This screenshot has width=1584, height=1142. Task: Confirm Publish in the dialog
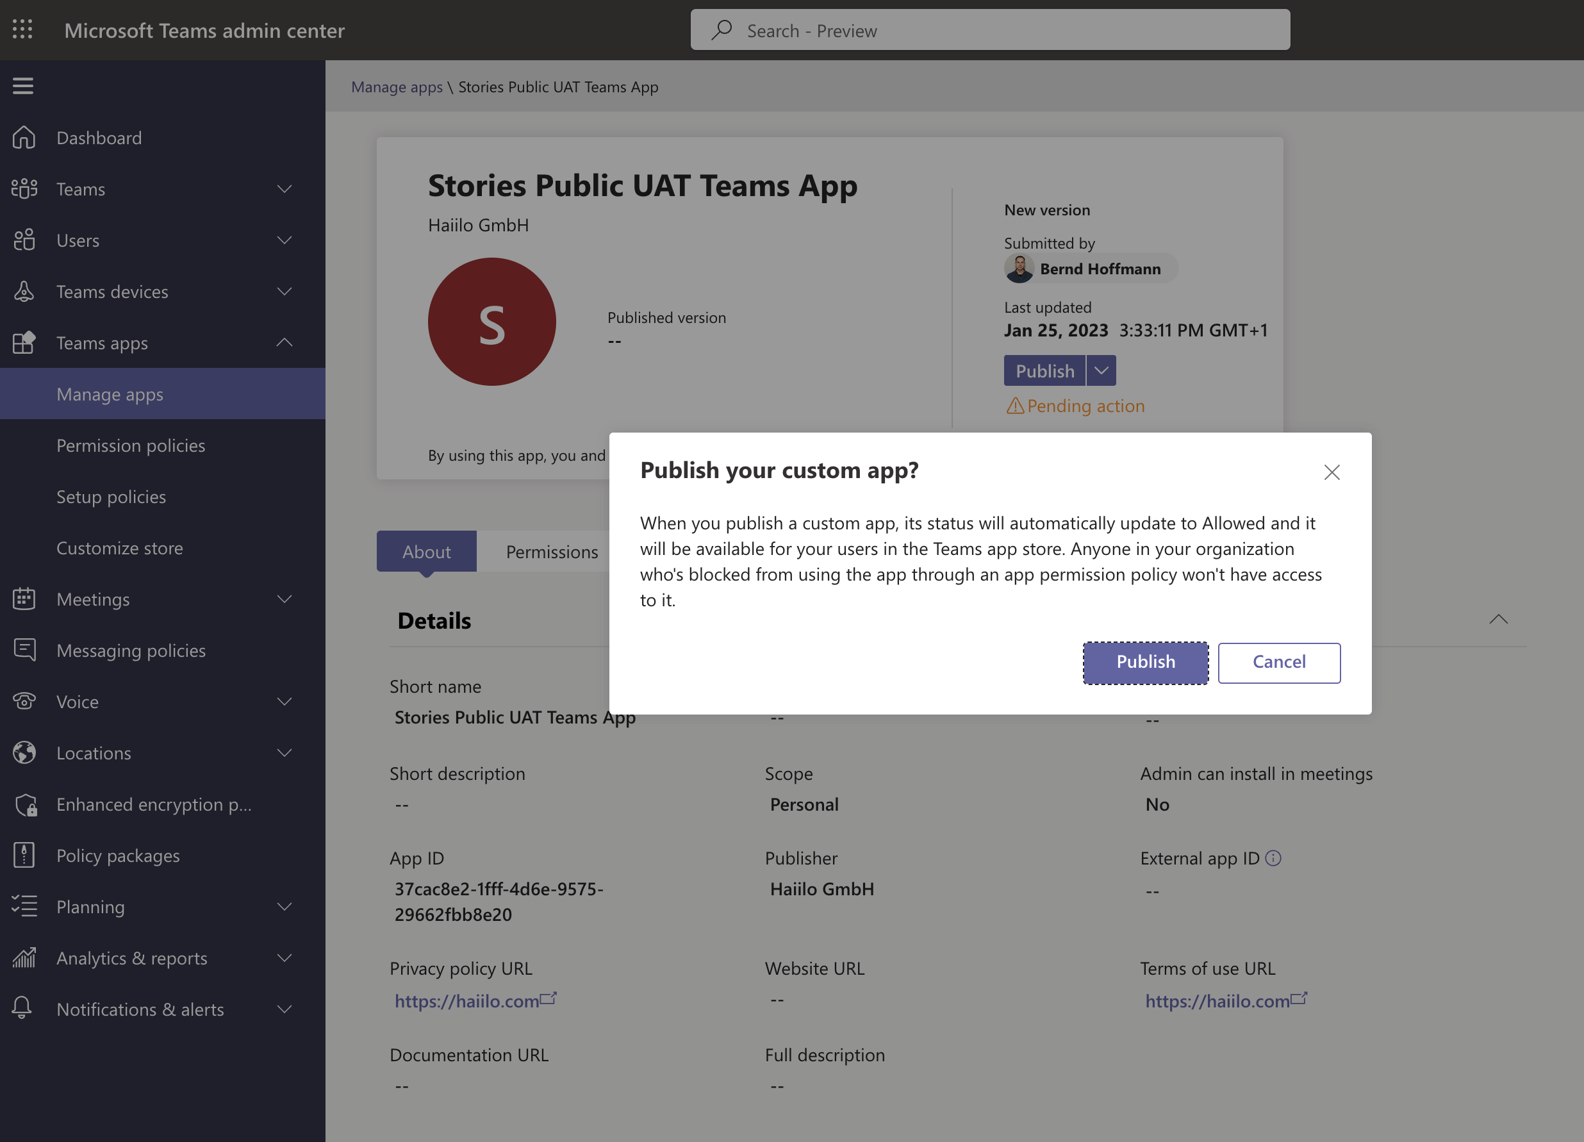1146,662
